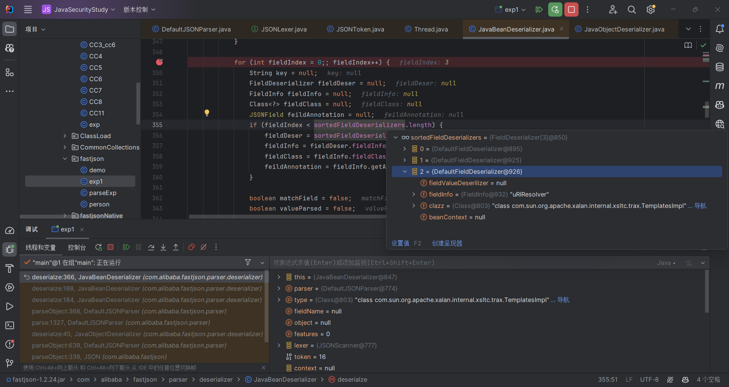Open the Problems tool window icon

click(x=10, y=344)
